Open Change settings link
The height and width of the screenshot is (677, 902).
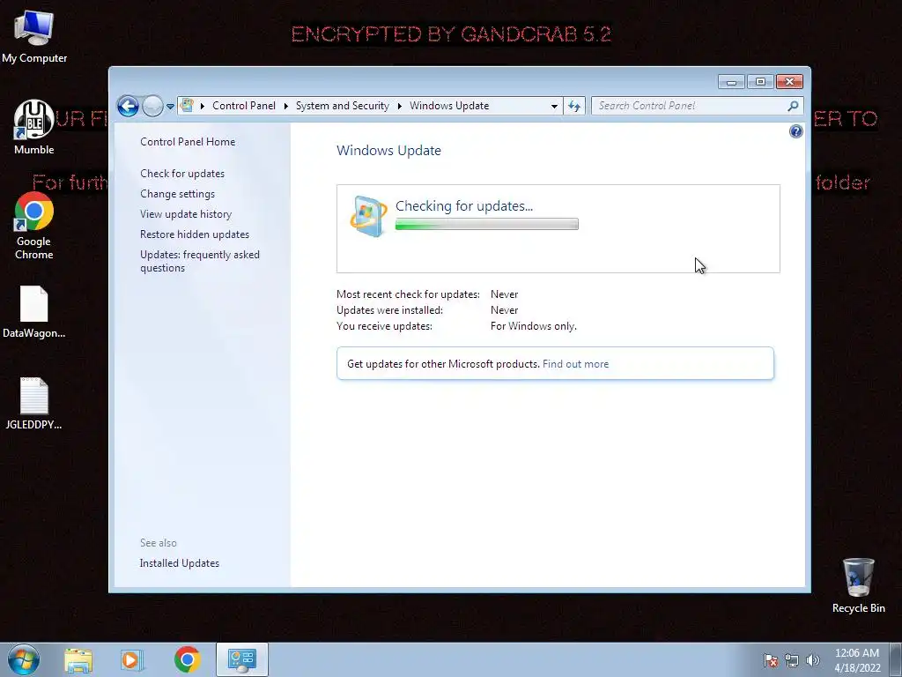(177, 194)
